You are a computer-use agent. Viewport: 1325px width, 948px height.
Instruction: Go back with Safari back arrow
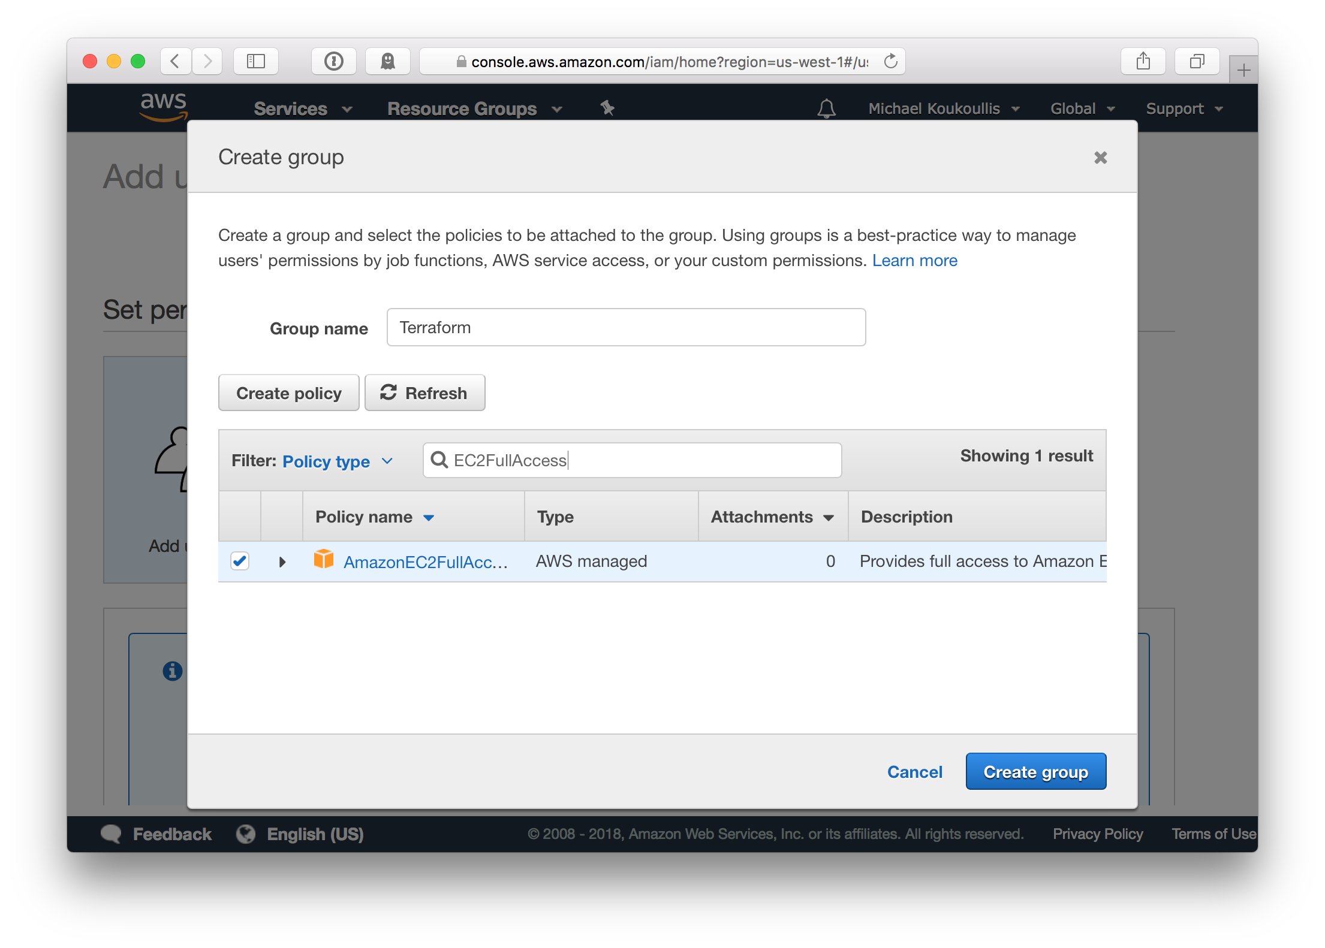176,61
